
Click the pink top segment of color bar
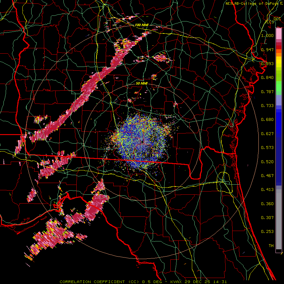click(279, 34)
